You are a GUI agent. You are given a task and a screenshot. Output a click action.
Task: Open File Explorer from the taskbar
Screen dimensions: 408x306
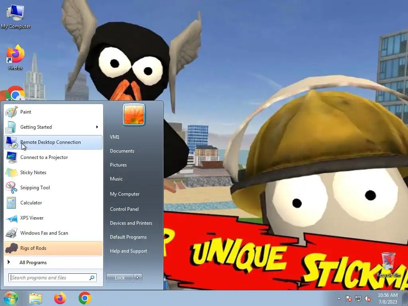click(35, 298)
